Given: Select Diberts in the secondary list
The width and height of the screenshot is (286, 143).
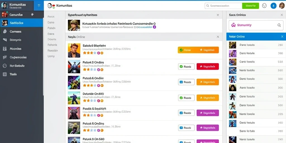Looking at the screenshot, I should point(52,39).
